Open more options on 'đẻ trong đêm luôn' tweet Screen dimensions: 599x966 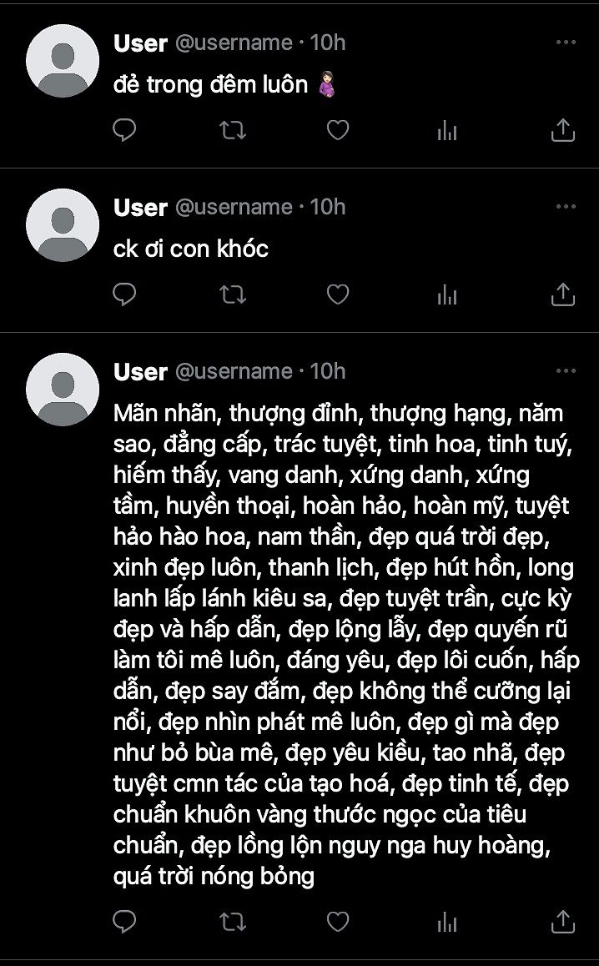566,43
